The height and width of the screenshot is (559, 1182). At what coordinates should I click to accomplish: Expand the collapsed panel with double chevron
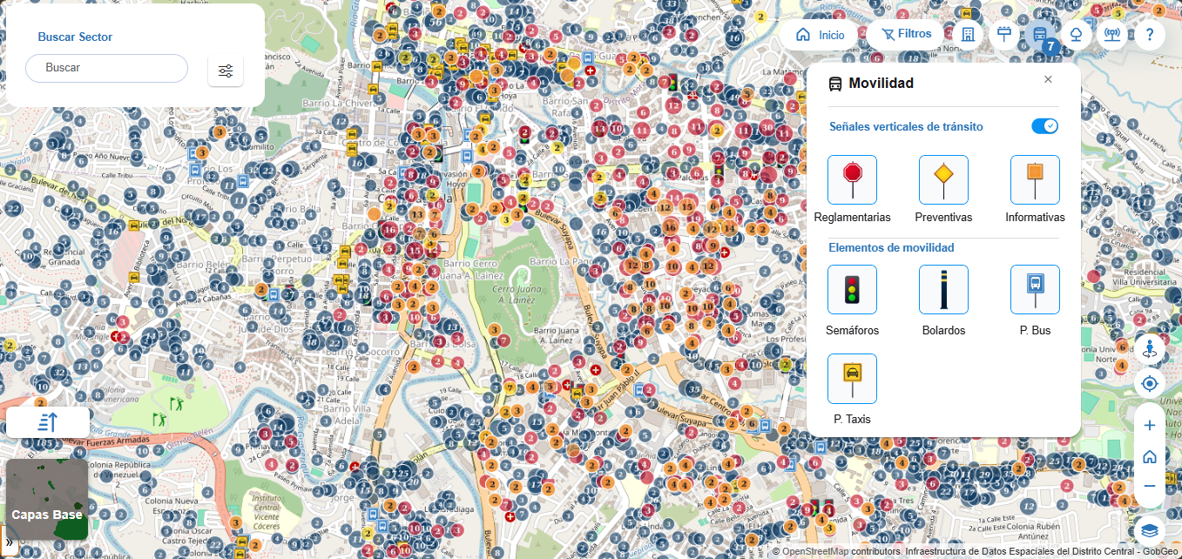click(x=9, y=542)
